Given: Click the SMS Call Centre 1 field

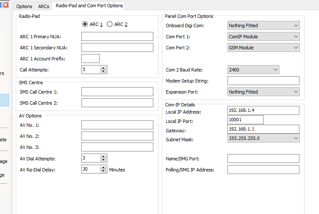Looking at the screenshot, I should [117, 92].
